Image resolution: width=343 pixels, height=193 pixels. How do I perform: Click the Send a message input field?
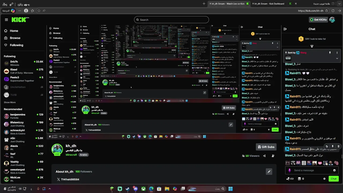(312, 170)
